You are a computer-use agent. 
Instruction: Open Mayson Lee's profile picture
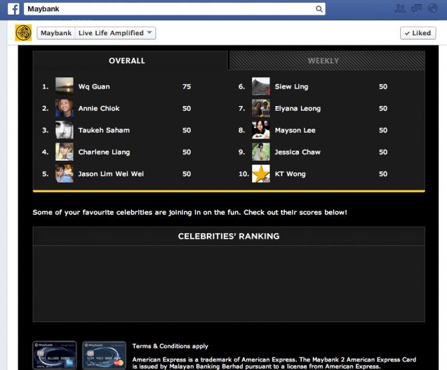tap(261, 130)
